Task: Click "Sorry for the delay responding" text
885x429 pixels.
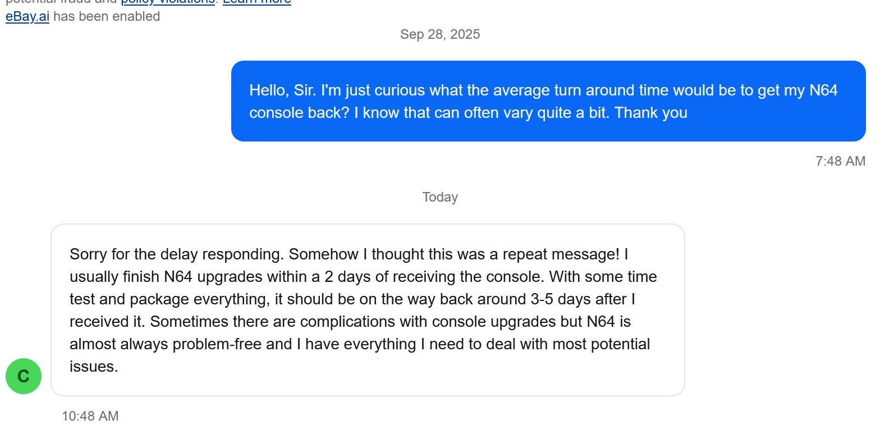Action: (176, 254)
